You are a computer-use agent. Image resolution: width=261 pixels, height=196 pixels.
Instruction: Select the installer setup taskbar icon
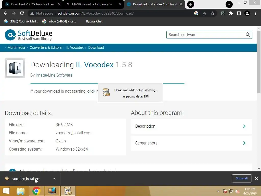[68, 191]
